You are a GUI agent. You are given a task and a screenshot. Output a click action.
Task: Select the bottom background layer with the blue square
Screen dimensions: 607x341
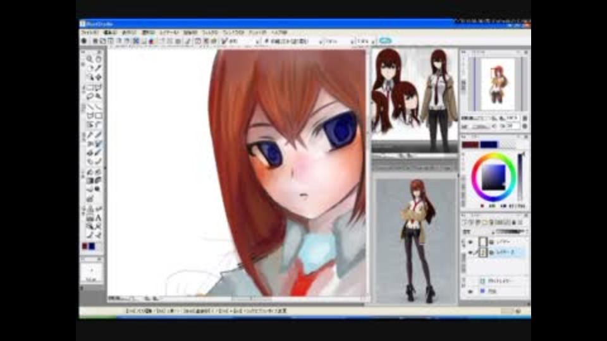pyautogui.click(x=496, y=292)
